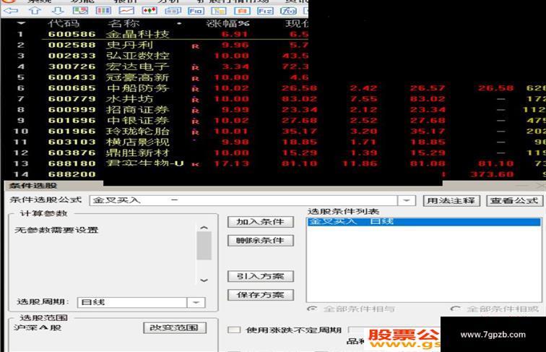Sort by the 名称 column header
The width and height of the screenshot is (546, 352).
coord(123,23)
